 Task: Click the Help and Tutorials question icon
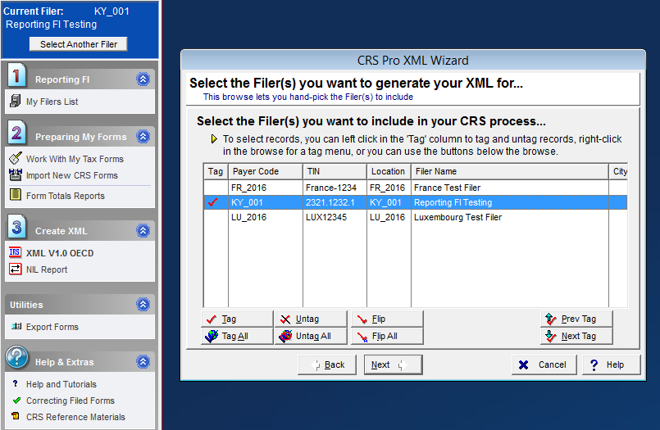click(16, 383)
